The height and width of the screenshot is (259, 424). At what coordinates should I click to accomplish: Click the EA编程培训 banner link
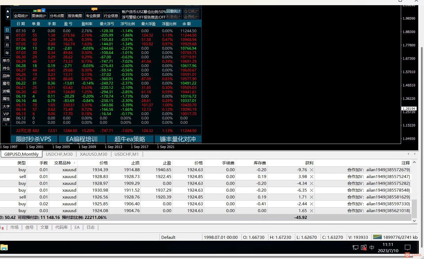(x=82, y=139)
